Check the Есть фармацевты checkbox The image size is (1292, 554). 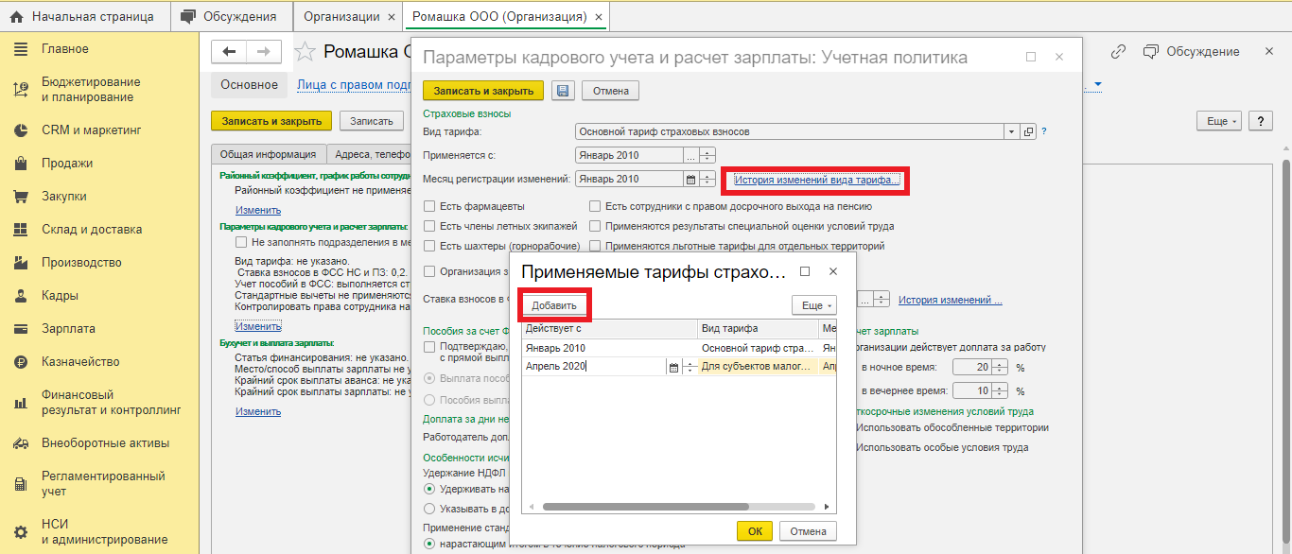click(x=430, y=206)
